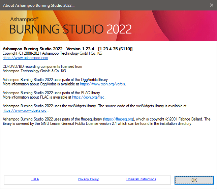Viewport: 217px width, 189px height.
Task: Click the 'uses parts of the FLAC library' sentence
Action: coord(52,93)
